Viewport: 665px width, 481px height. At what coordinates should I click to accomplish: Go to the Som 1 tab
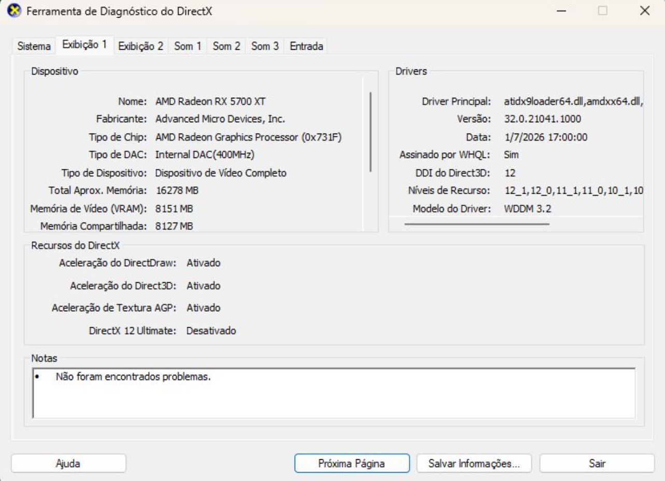(x=187, y=46)
